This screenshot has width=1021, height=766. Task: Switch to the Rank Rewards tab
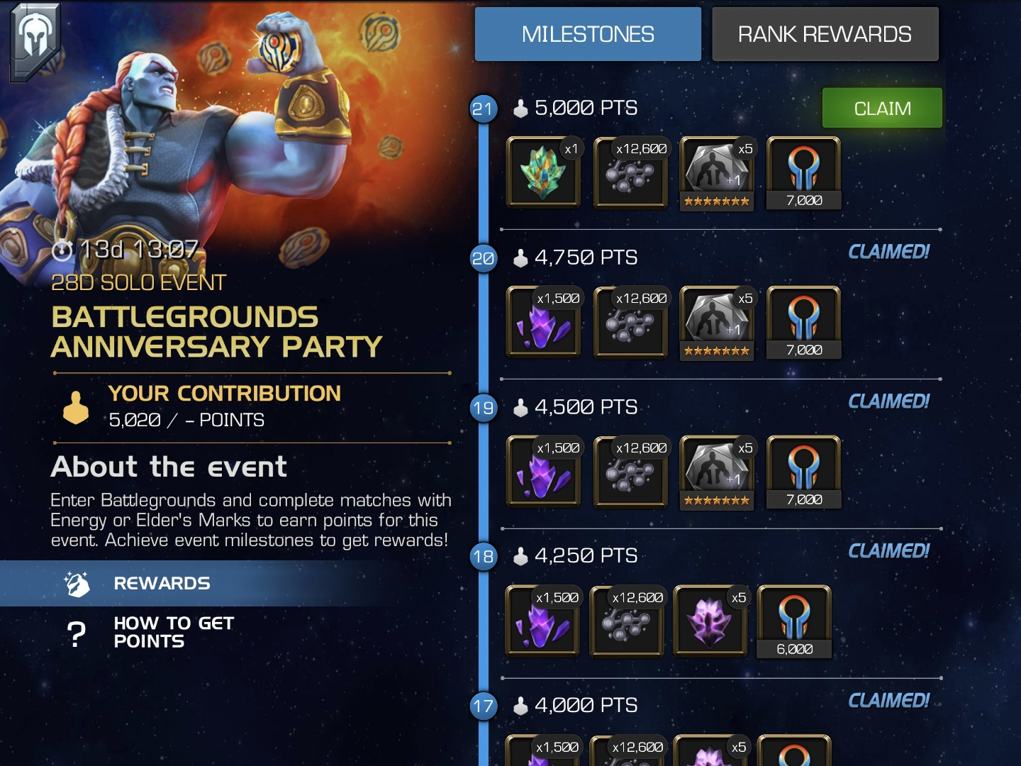(825, 34)
